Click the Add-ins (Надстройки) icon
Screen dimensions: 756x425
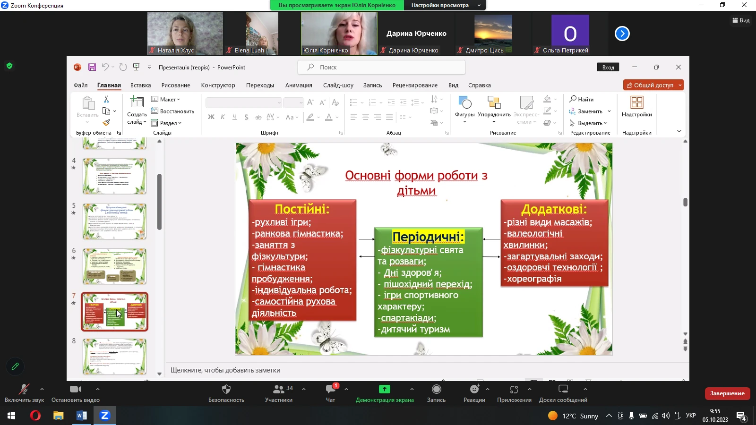tap(636, 103)
